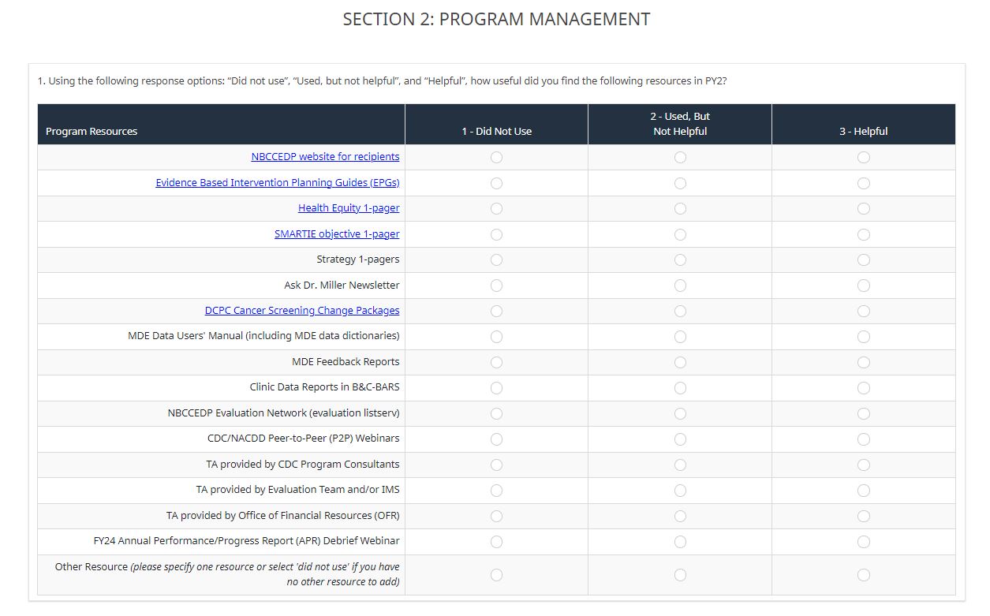This screenshot has height=616, width=990.
Task: Open DCPC Cancer Screening Change Packages link
Action: coord(302,311)
